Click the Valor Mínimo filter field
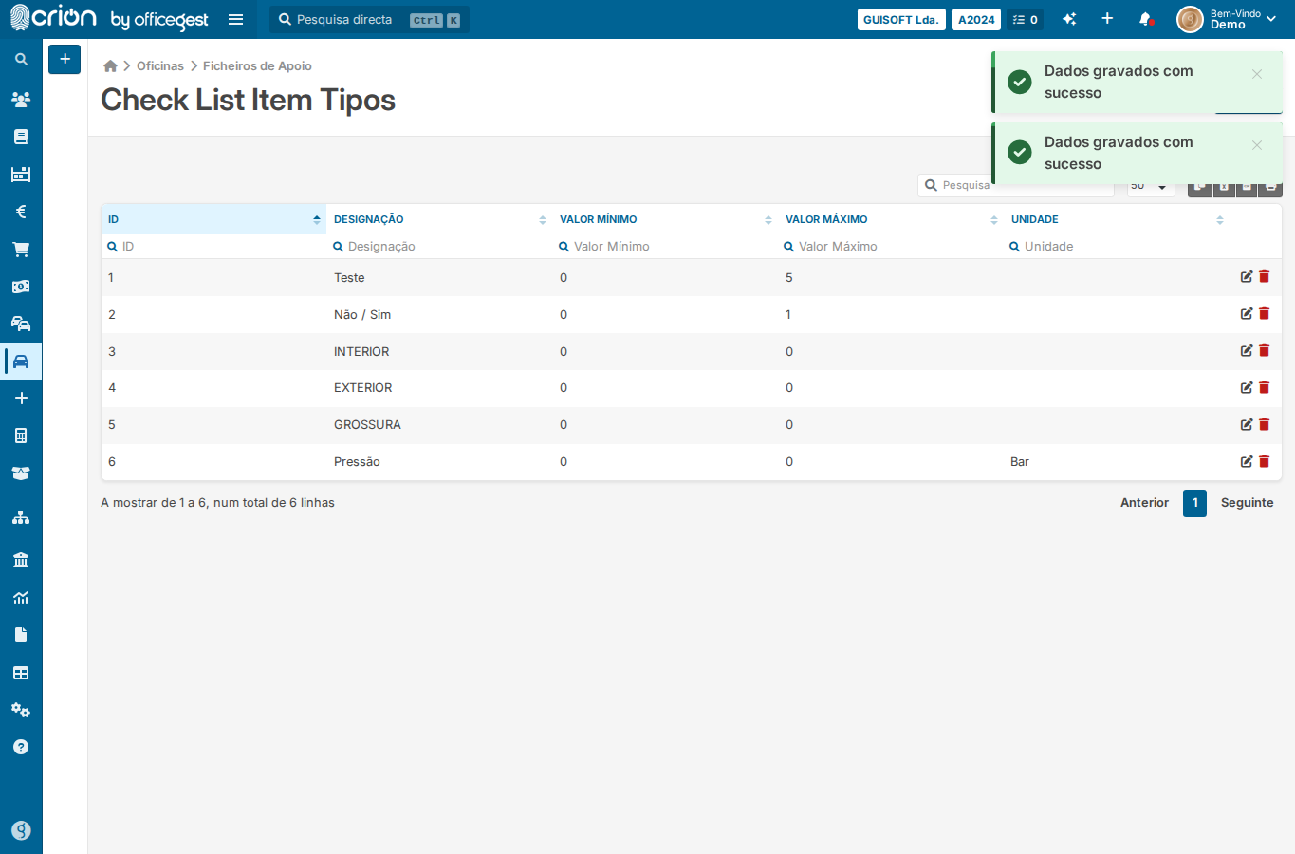 (665, 246)
